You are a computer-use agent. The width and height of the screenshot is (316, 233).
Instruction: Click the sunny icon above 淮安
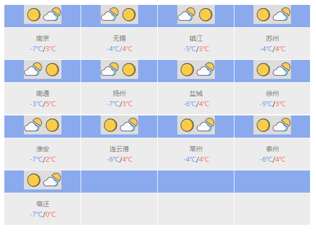point(52,125)
